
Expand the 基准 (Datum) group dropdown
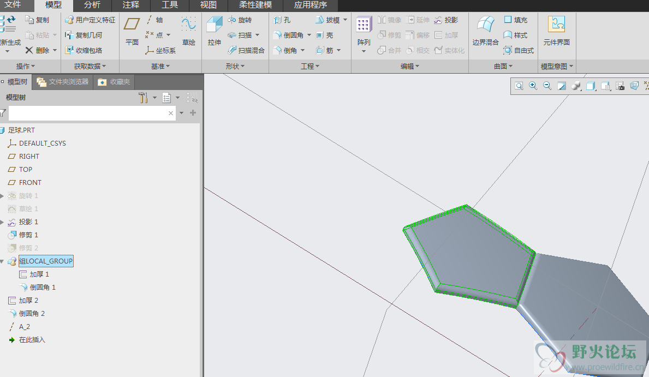(x=160, y=66)
